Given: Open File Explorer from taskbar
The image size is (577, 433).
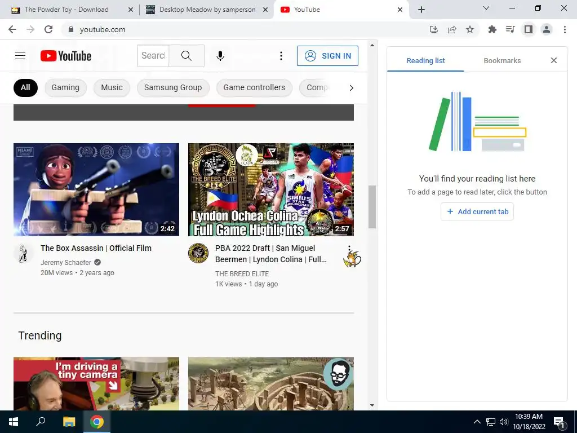Looking at the screenshot, I should coord(69,422).
